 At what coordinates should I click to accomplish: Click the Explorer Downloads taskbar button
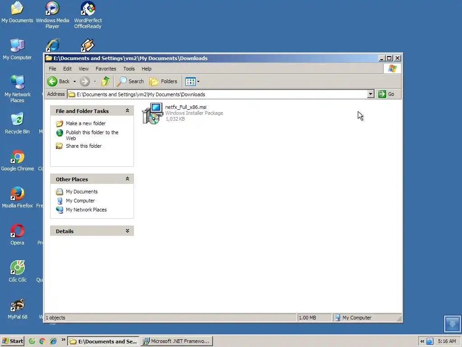(x=103, y=342)
